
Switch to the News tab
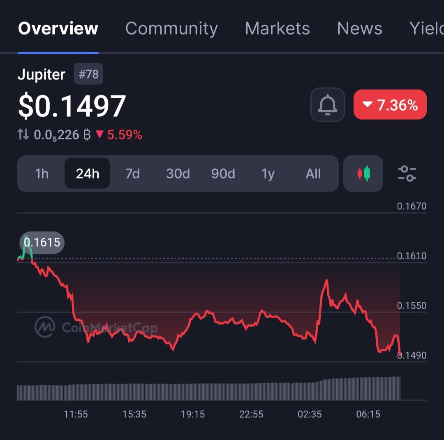point(360,28)
